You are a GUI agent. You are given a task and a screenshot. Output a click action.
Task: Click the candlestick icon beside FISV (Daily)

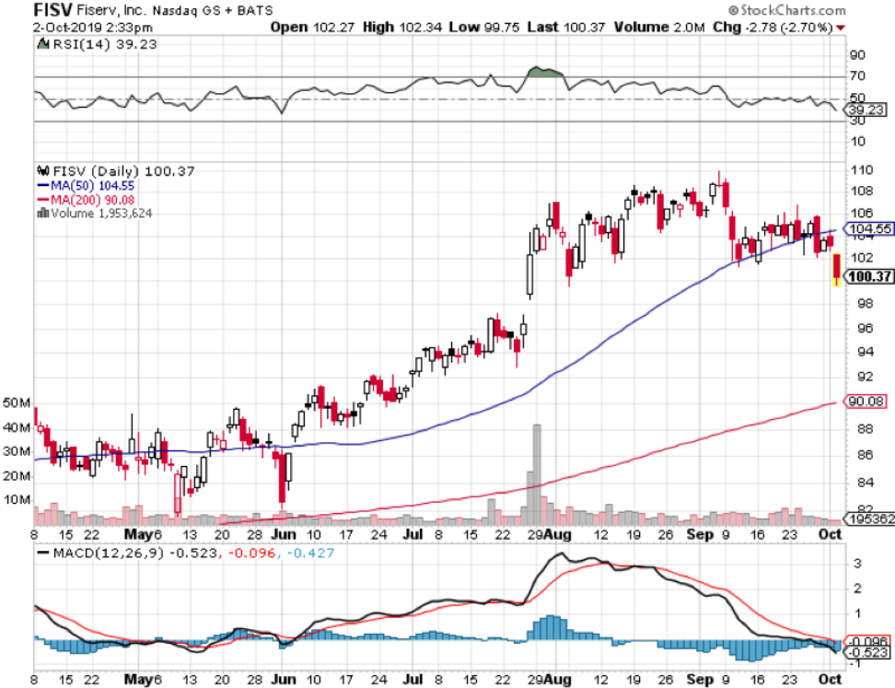(41, 171)
